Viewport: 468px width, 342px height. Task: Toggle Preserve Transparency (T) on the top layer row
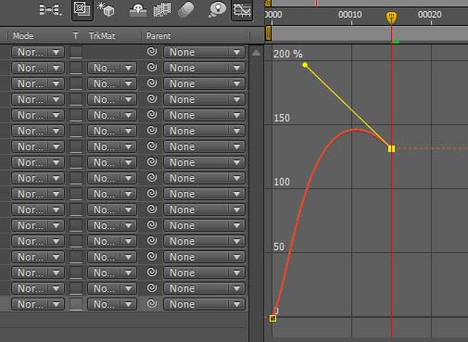76,52
